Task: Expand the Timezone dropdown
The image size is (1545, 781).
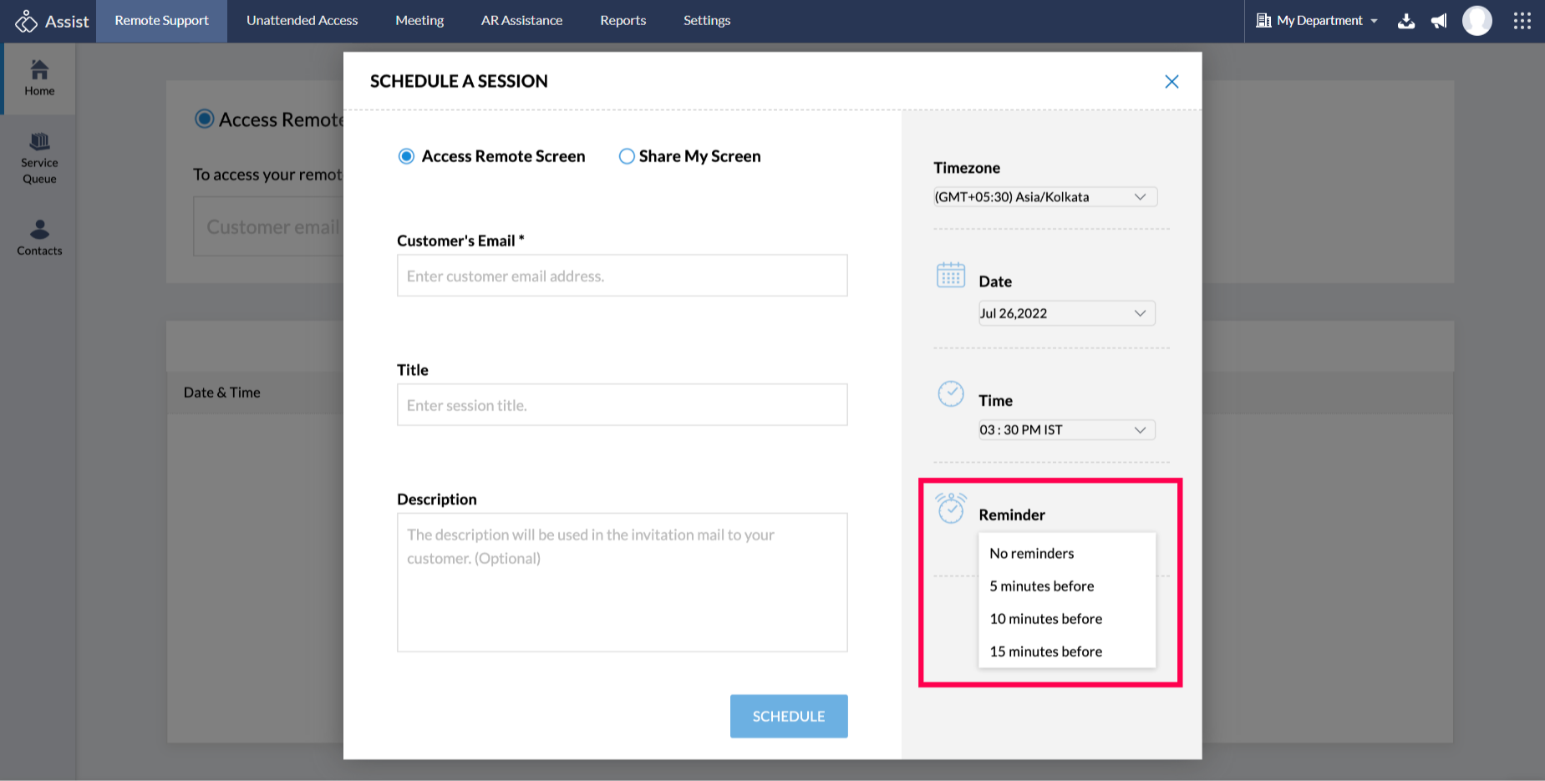Action: click(1045, 197)
